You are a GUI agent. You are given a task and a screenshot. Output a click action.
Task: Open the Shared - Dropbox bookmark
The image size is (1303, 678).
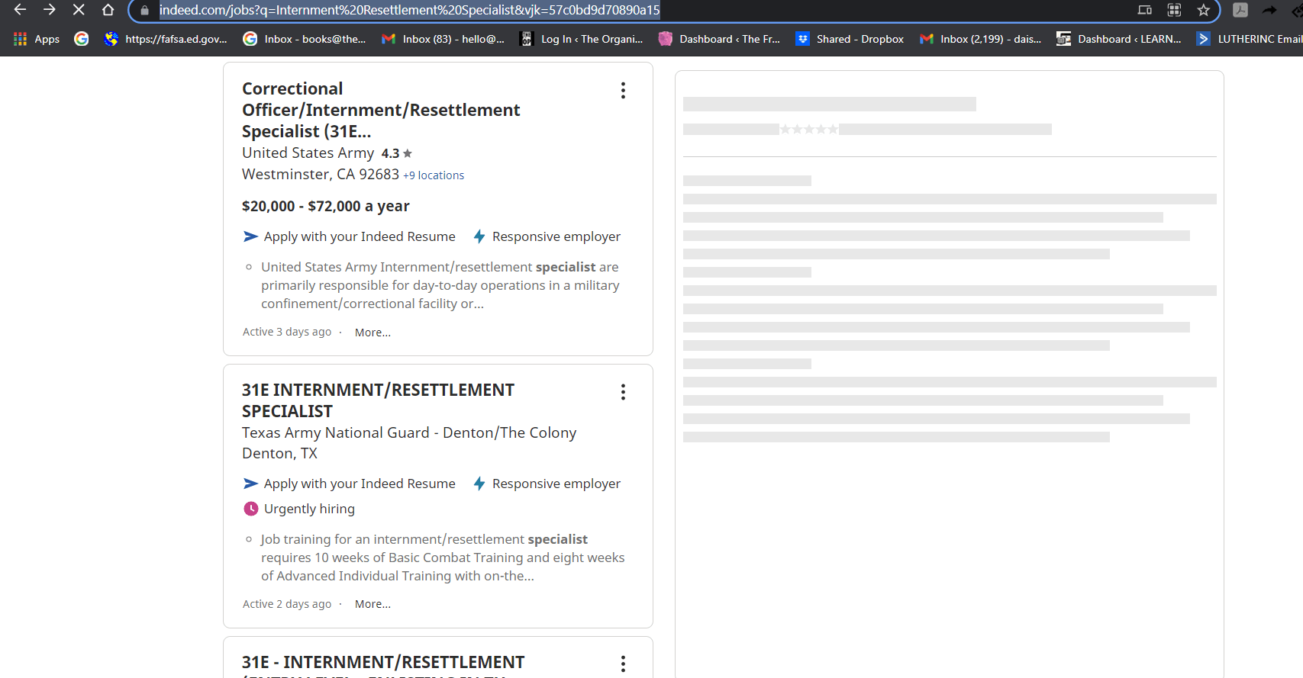coord(850,39)
